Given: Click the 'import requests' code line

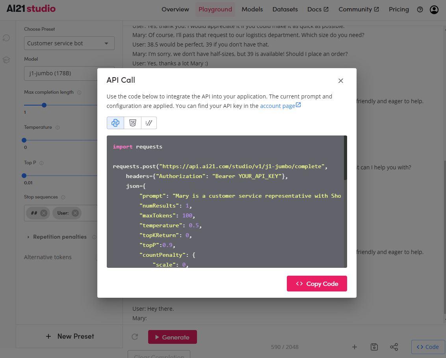Looking at the screenshot, I should coord(138,147).
